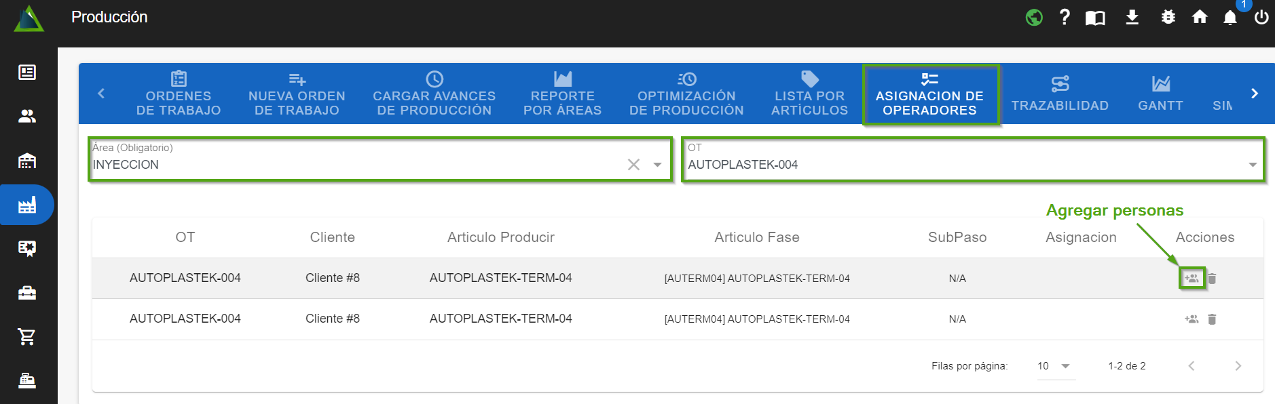Delete the second AUTOPLASTEK-004 row
This screenshot has width=1275, height=404.
1212,319
